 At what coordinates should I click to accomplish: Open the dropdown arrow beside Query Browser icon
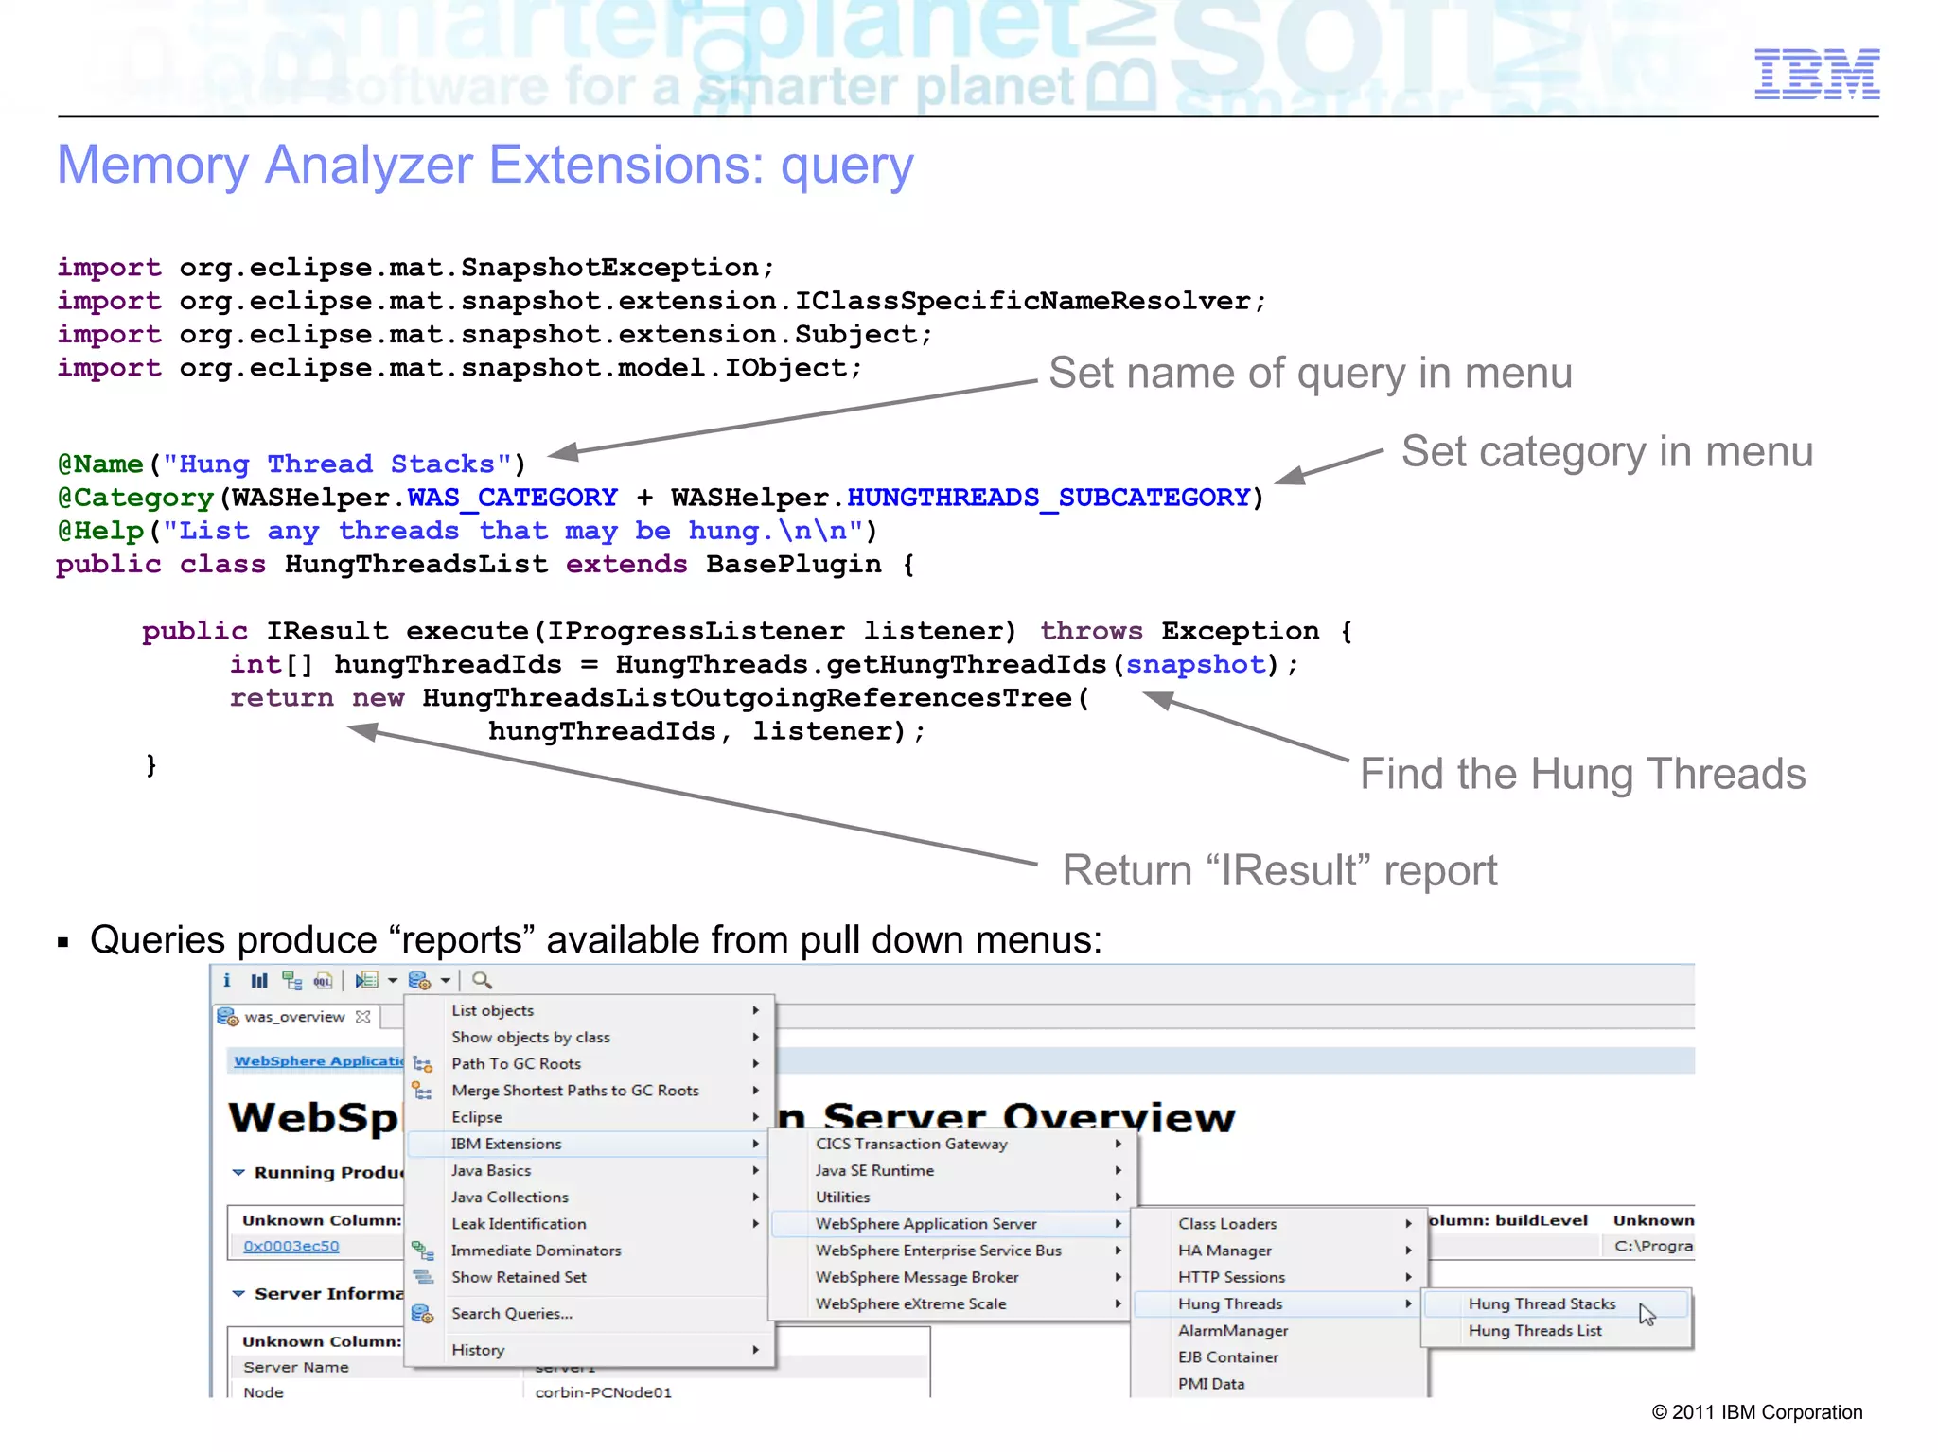[445, 980]
